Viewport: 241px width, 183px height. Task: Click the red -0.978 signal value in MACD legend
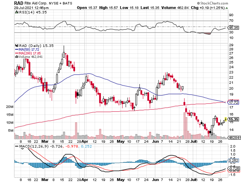click(x=72, y=146)
